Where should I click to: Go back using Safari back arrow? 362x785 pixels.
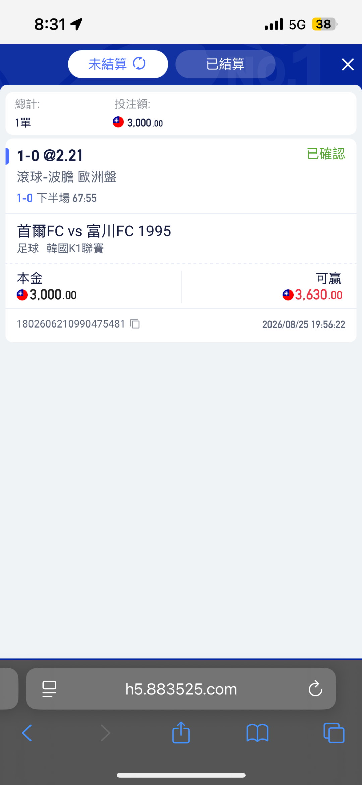(x=27, y=733)
